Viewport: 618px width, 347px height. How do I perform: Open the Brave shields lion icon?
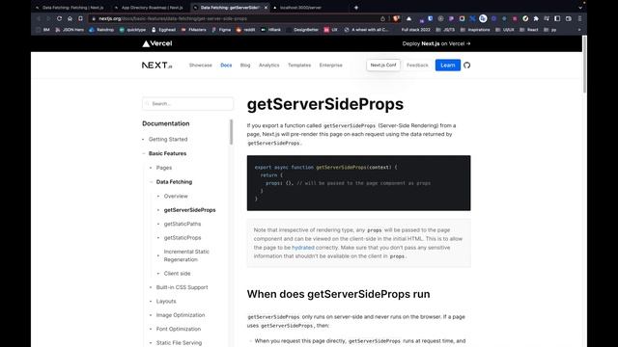tap(397, 18)
